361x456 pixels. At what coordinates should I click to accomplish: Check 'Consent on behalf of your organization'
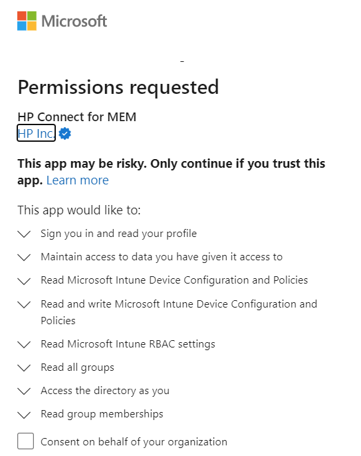(x=25, y=441)
